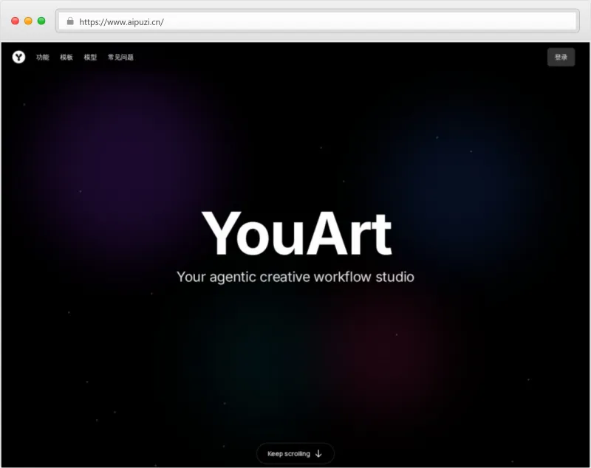591x468 pixels.
Task: Open the 功能 navigation item
Action: 42,57
